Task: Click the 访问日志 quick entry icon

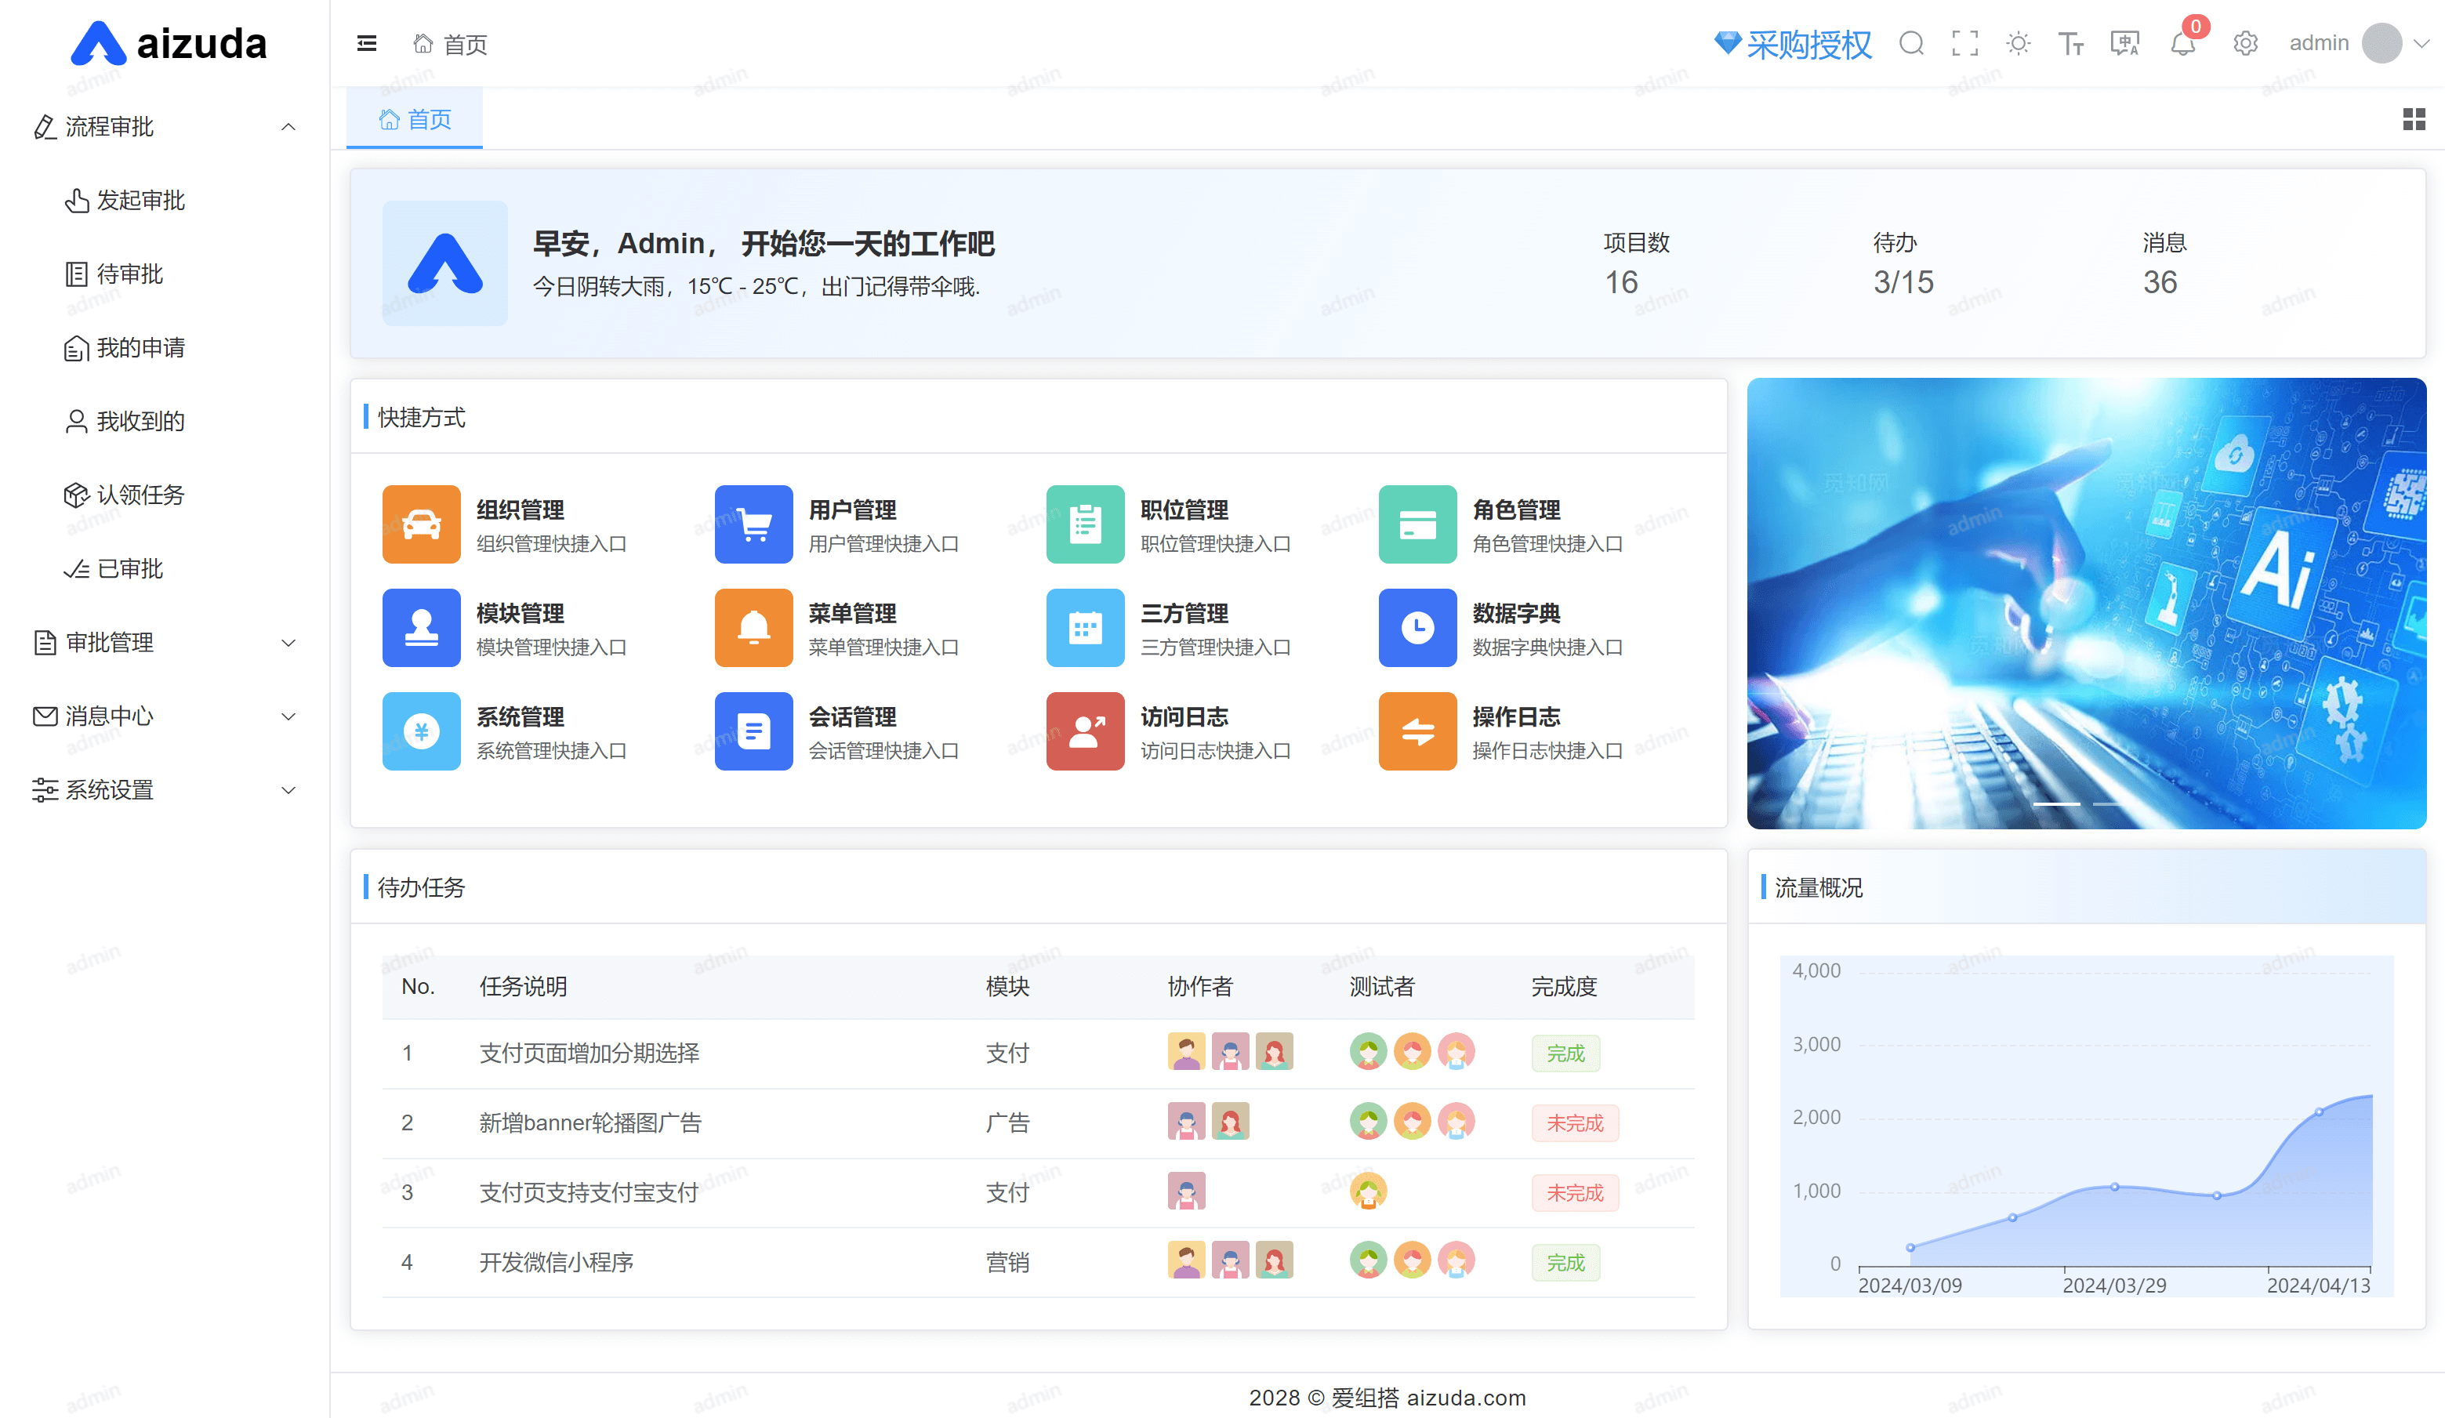Action: coord(1085,731)
